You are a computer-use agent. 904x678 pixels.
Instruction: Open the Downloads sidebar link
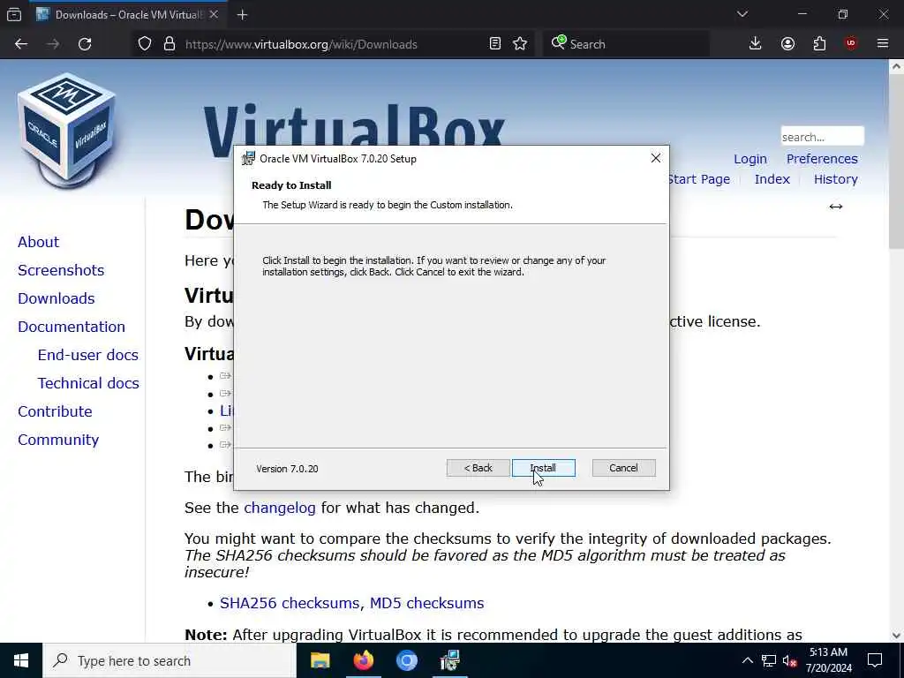click(x=56, y=298)
